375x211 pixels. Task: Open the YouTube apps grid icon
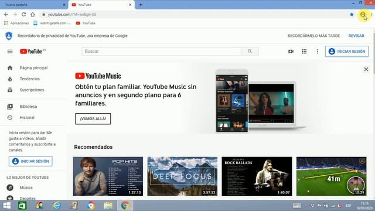click(304, 52)
